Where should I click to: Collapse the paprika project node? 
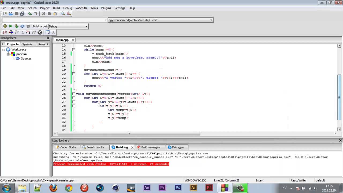tap(8, 54)
